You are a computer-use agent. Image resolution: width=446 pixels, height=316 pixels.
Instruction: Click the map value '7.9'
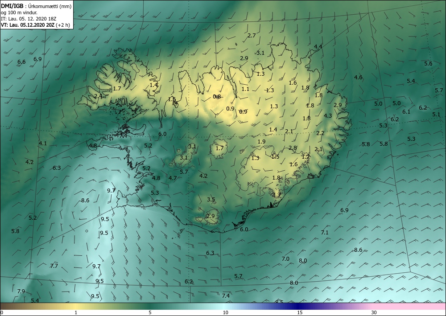21,291
